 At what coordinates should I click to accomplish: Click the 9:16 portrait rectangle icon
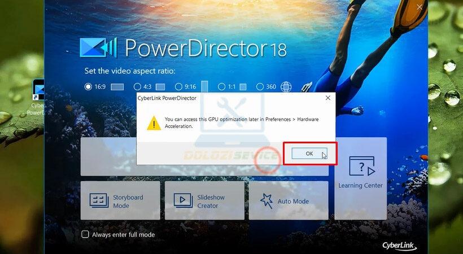point(204,86)
